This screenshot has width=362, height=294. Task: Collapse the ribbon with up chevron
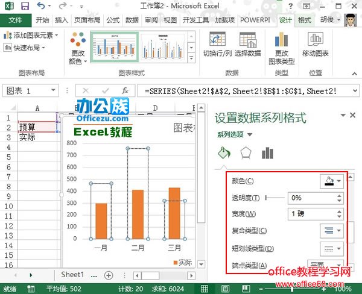point(354,73)
